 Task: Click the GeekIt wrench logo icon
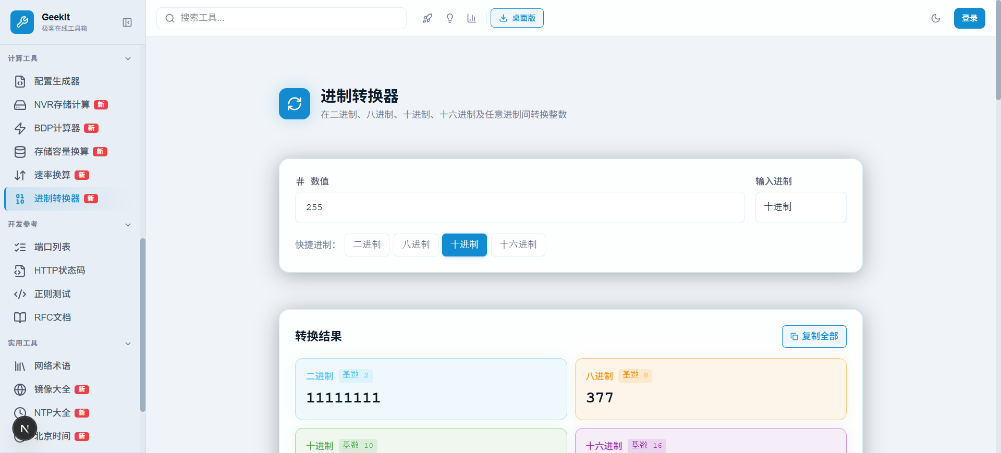point(22,22)
